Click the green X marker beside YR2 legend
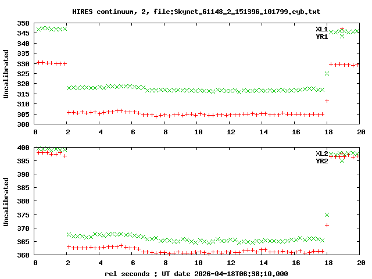Screen dimensions: 372x279 [342, 160]
